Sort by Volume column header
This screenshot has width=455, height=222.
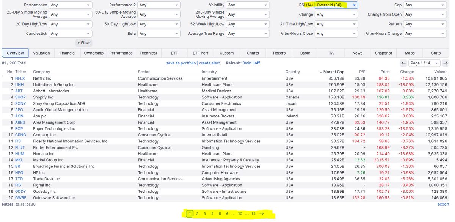pyautogui.click(x=441, y=72)
